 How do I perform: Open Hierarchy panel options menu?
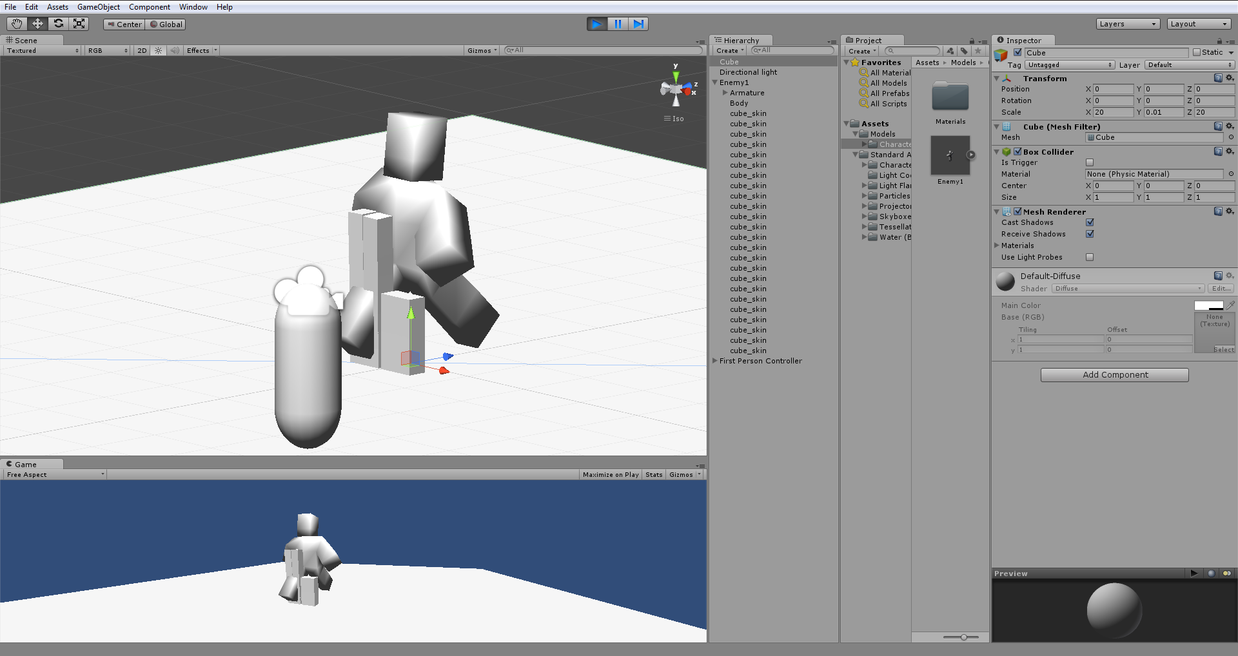click(x=832, y=42)
